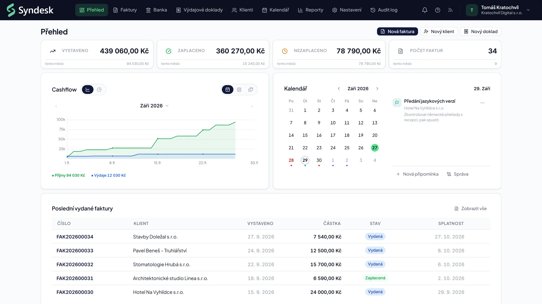
Task: Click Nová faktura button
Action: coord(397,32)
